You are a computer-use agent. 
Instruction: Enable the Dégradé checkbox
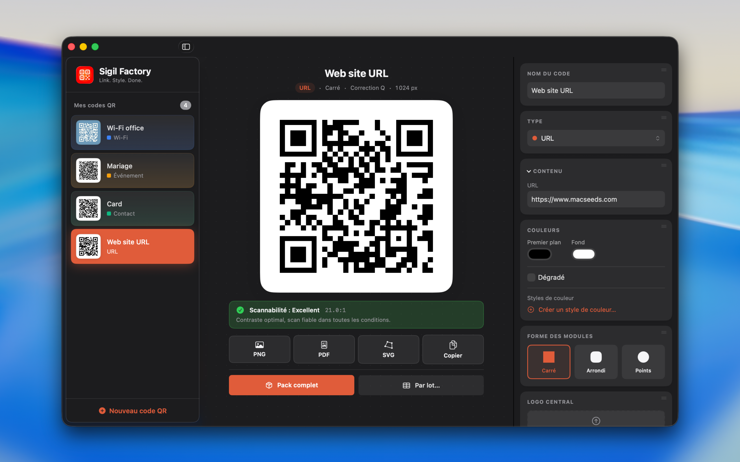click(531, 277)
